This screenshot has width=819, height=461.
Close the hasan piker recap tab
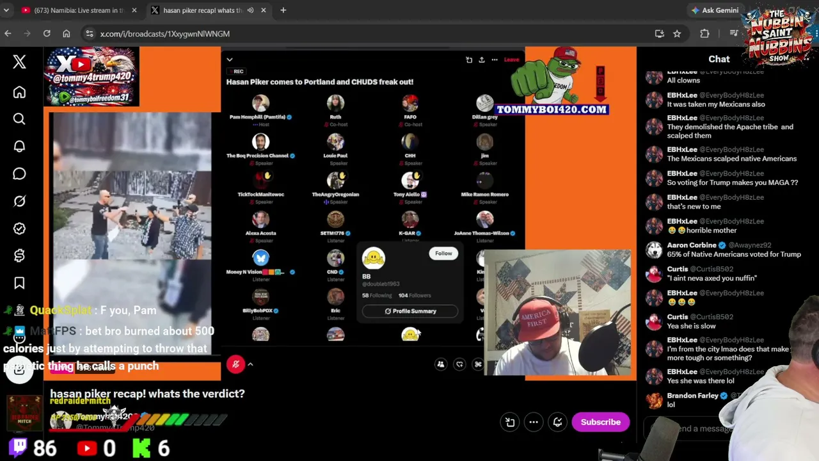[x=263, y=10]
